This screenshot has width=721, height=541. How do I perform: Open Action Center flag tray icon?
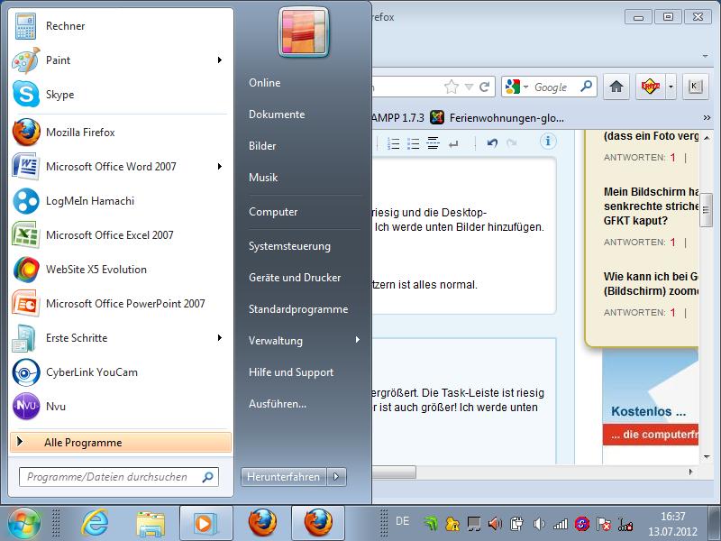click(603, 524)
